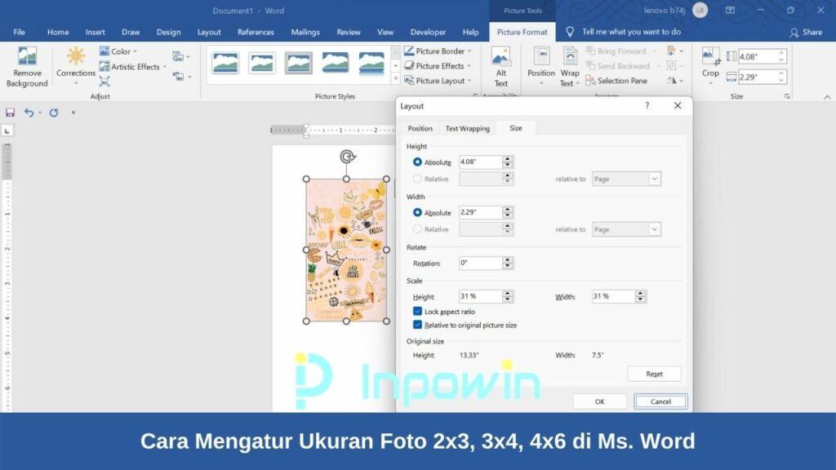Expand the Picture Styles gallery More arrow

point(396,79)
